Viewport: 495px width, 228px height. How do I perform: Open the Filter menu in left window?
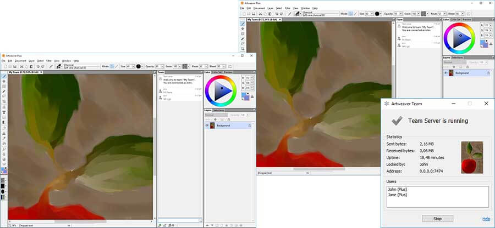[49, 61]
